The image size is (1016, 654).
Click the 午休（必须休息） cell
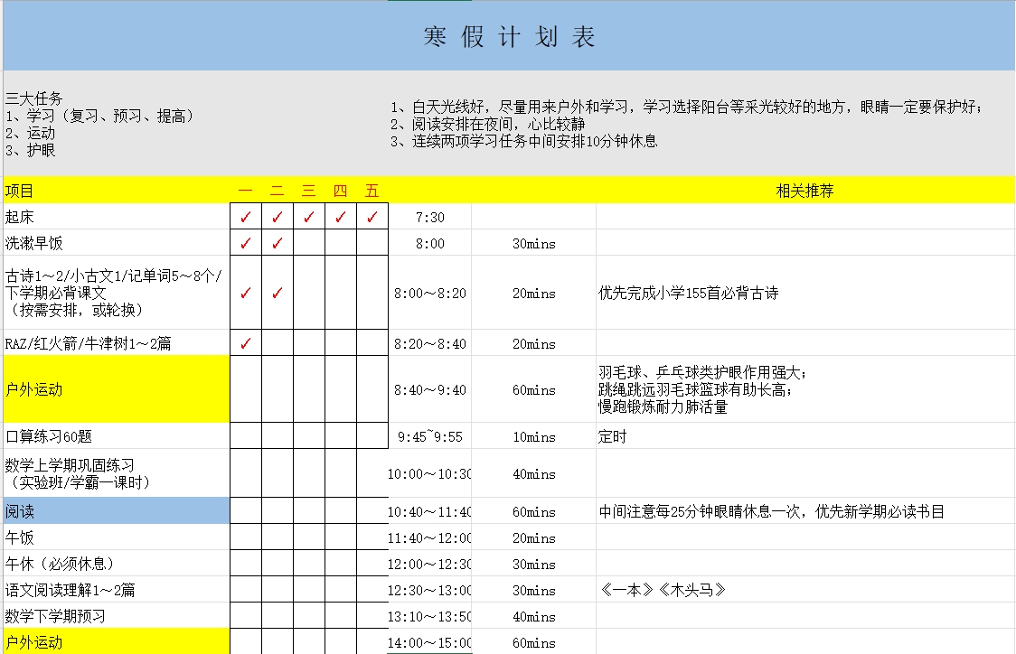click(117, 564)
